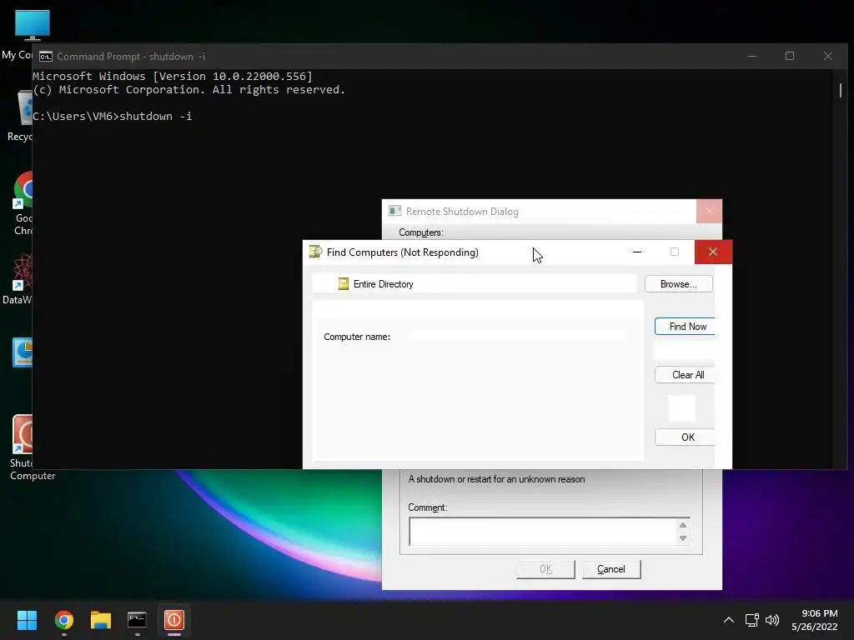Select the red shutdown app taskbar icon
Image resolution: width=854 pixels, height=640 pixels.
click(x=174, y=620)
